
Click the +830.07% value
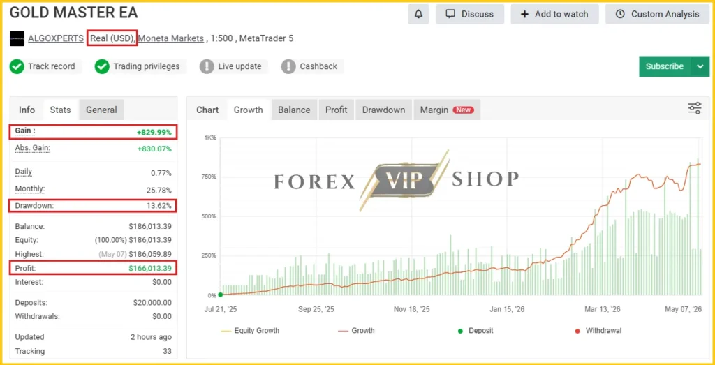154,149
